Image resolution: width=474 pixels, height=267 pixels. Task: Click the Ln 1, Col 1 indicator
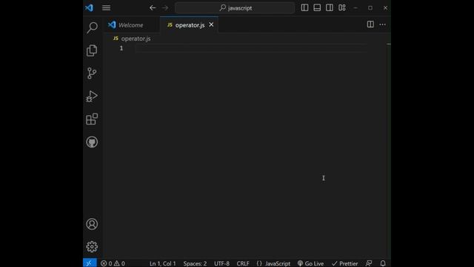[x=163, y=263]
